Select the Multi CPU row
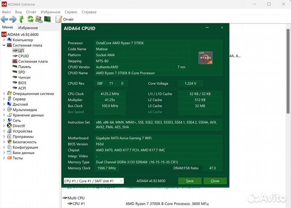The image size is (291, 208). tap(74, 198)
